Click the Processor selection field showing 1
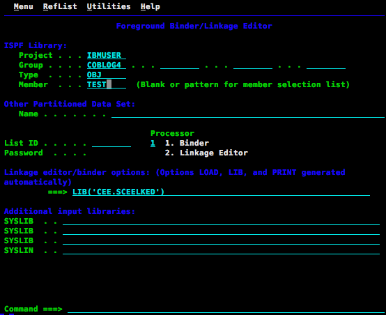This screenshot has height=315, width=386. click(x=153, y=143)
